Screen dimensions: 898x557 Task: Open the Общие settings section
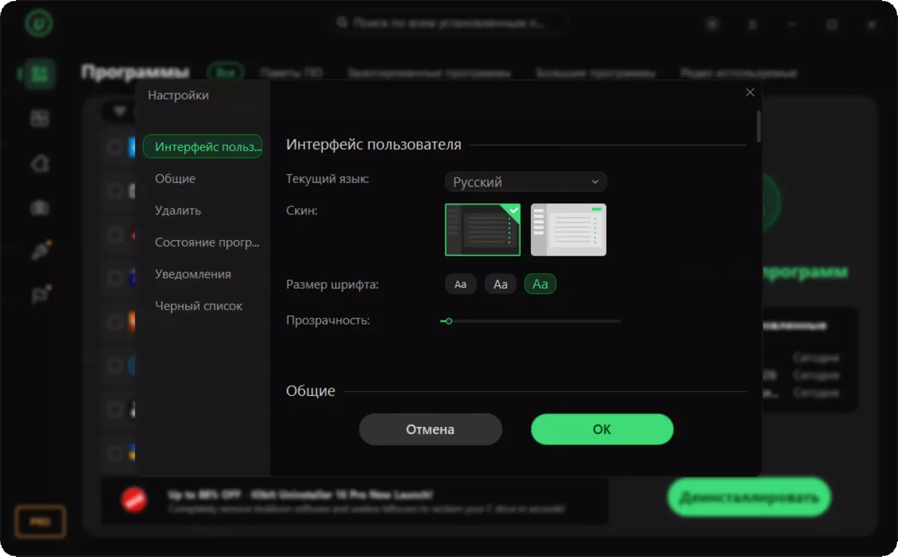pos(175,179)
